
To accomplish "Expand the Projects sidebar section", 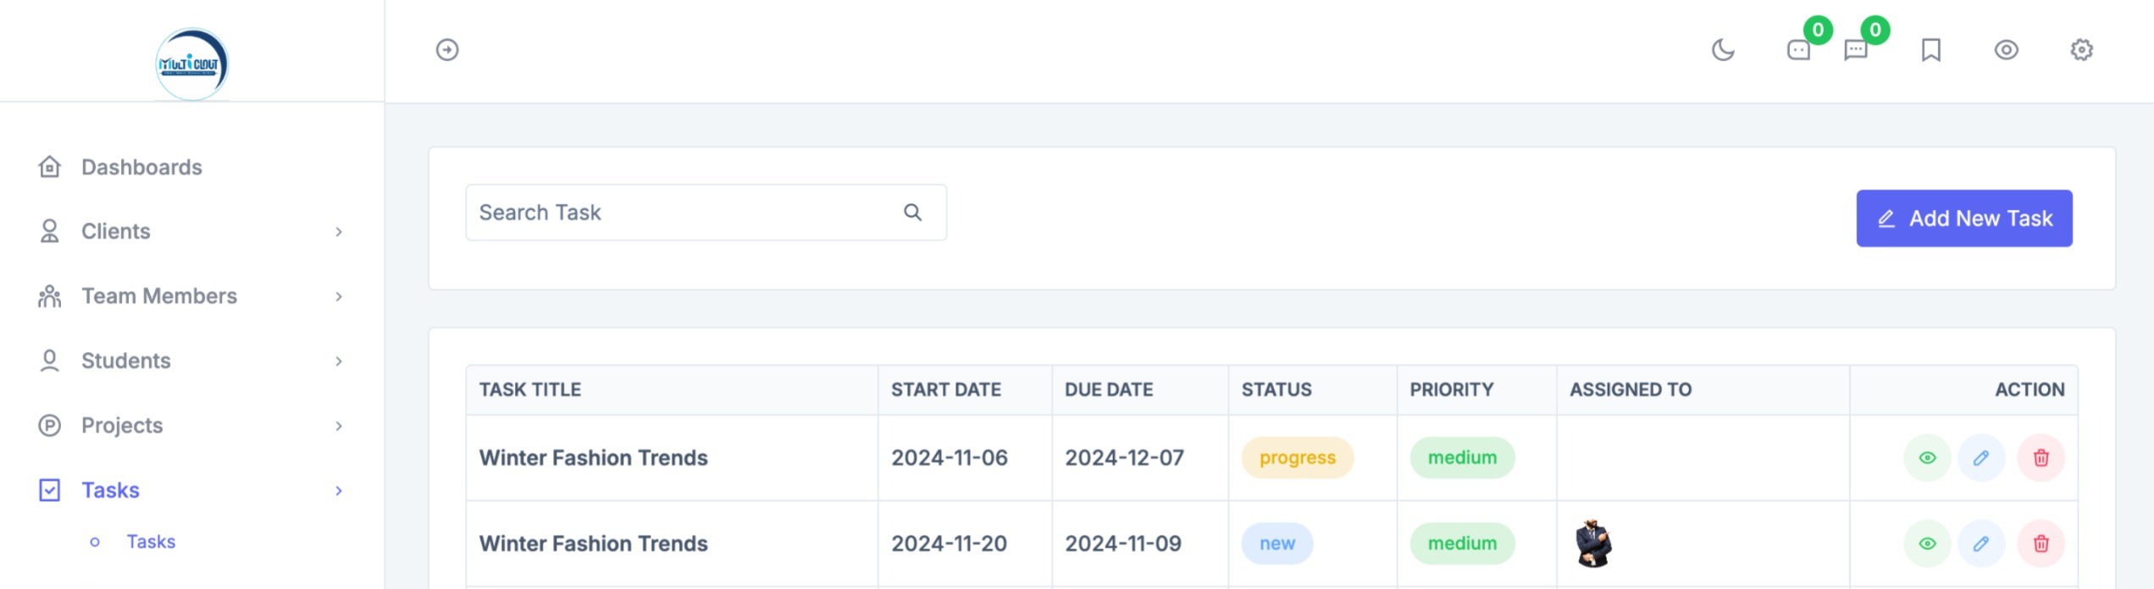I will (339, 426).
